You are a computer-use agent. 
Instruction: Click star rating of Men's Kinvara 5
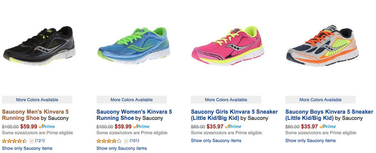(x=14, y=141)
